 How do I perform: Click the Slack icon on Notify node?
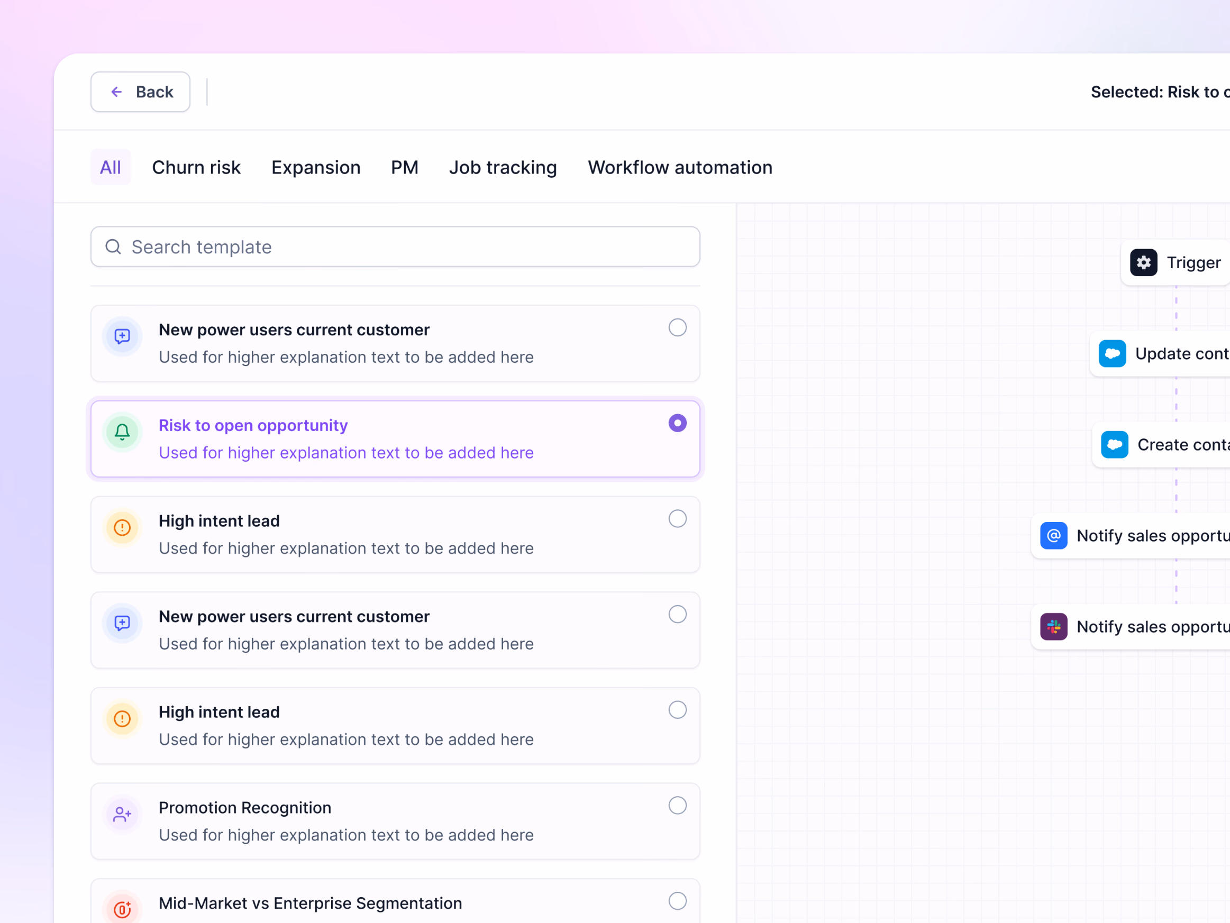pos(1054,627)
